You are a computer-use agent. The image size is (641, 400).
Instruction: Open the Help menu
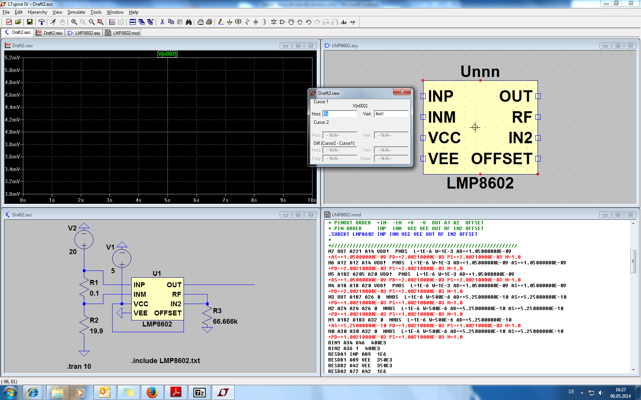click(134, 12)
